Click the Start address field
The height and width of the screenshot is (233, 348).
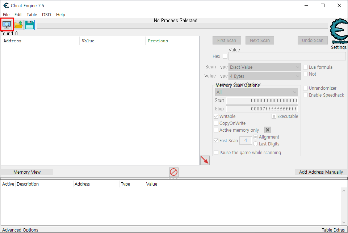(x=262, y=101)
